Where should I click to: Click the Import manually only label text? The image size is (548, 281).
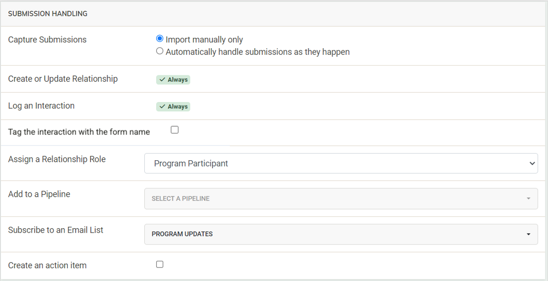click(204, 39)
